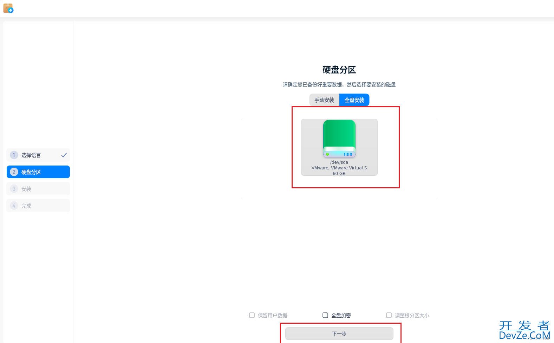The height and width of the screenshot is (343, 554).
Task: Select the green /dev/sda disk icon
Action: click(x=339, y=139)
